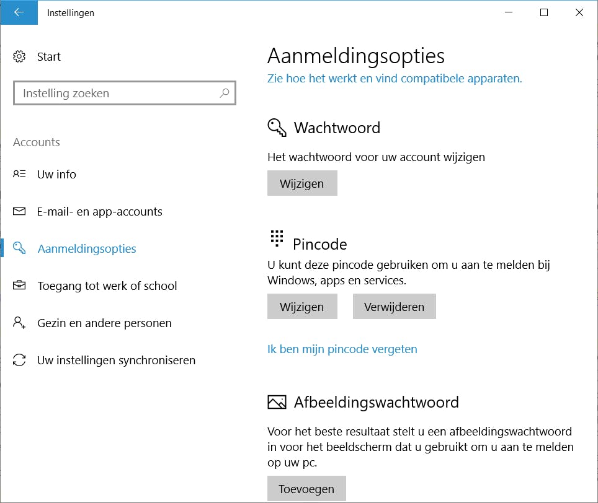The image size is (598, 503).
Task: Open Aanmeldingsopties in sidebar
Action: click(87, 248)
